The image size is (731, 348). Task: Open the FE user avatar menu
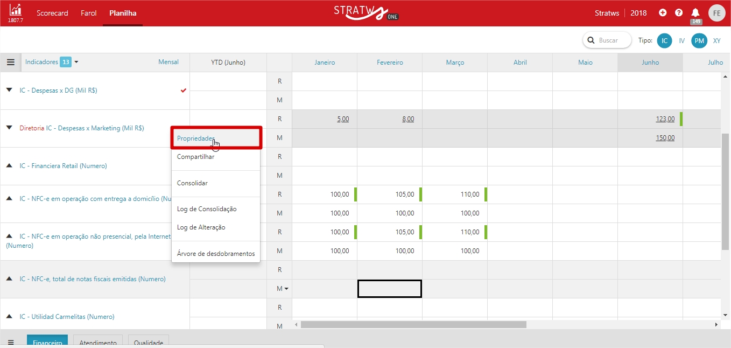coord(717,13)
